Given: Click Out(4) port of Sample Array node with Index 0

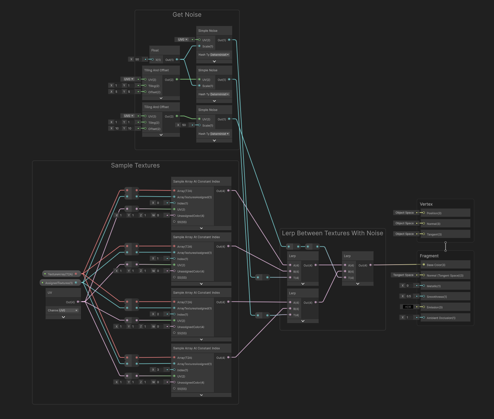Looking at the screenshot, I should 228,191.
